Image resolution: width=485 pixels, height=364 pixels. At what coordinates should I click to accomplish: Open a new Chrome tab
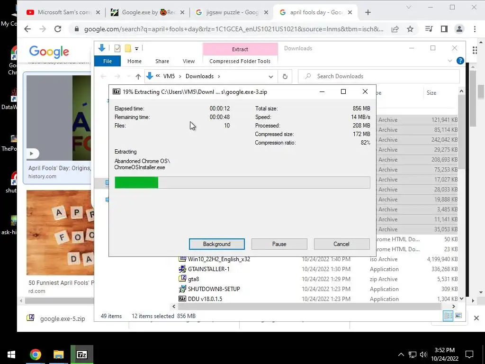(368, 12)
